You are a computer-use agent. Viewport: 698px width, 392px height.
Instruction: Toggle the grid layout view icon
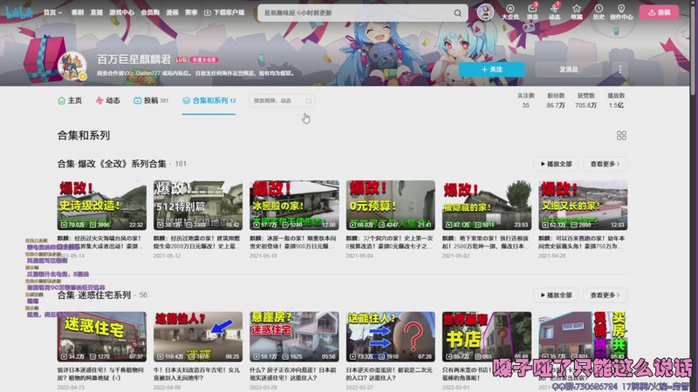pyautogui.click(x=621, y=136)
